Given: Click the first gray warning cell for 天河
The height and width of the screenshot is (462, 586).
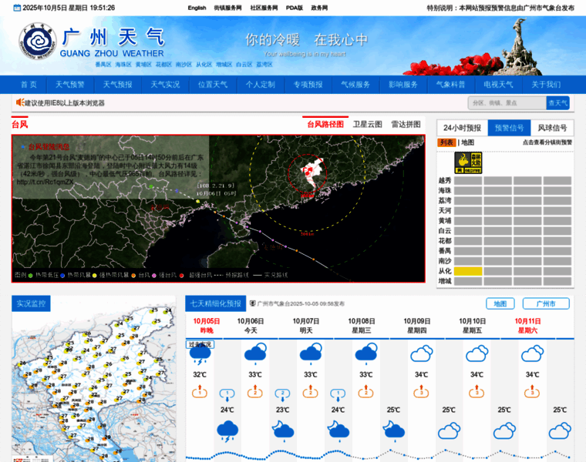Looking at the screenshot, I should pyautogui.click(x=468, y=211).
